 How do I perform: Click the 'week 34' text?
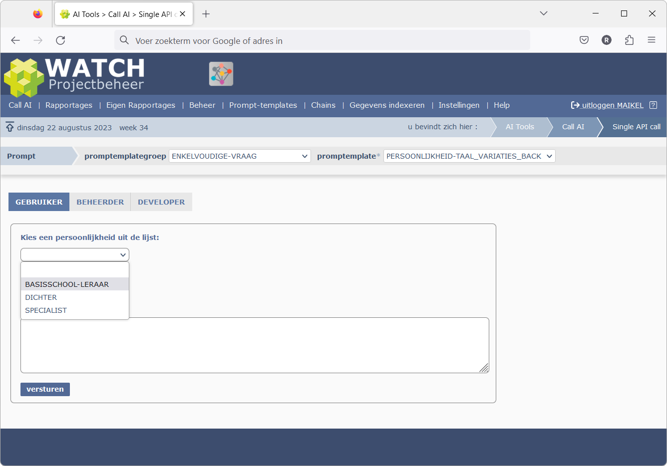[134, 128]
